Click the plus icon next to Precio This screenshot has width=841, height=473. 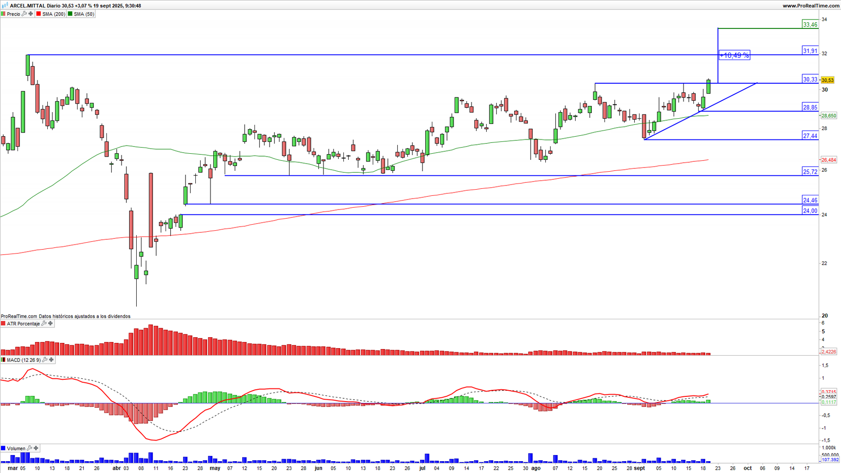click(31, 14)
